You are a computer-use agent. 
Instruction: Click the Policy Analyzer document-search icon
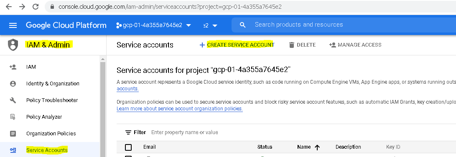[x=13, y=117]
